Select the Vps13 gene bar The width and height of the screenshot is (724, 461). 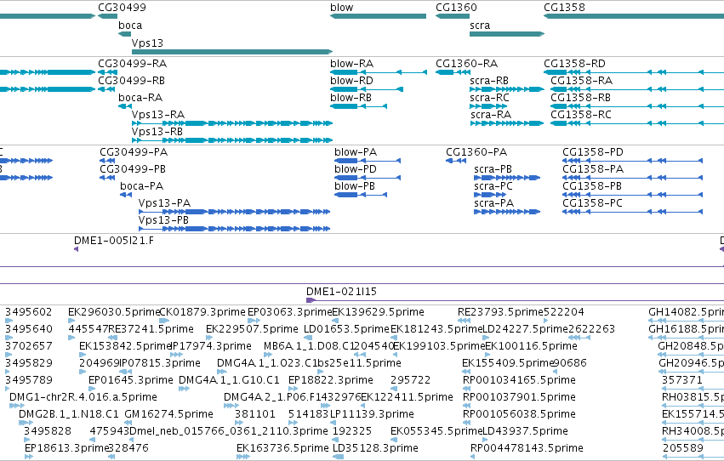click(232, 52)
